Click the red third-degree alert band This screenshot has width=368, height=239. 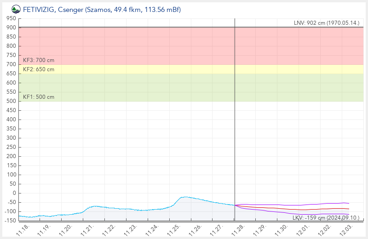pos(138,46)
